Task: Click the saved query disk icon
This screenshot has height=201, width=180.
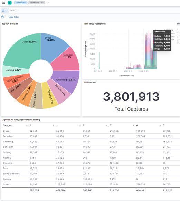Action: [x=3, y=11]
